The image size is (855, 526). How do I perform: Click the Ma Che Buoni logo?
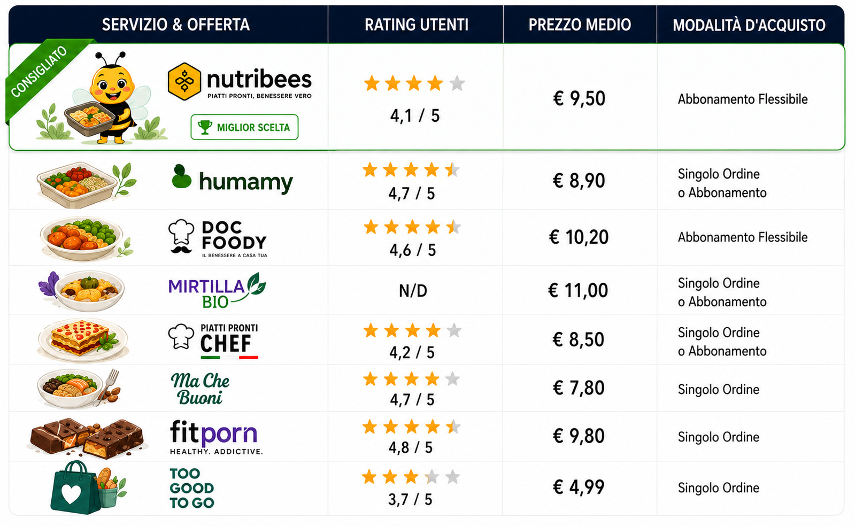(x=200, y=389)
